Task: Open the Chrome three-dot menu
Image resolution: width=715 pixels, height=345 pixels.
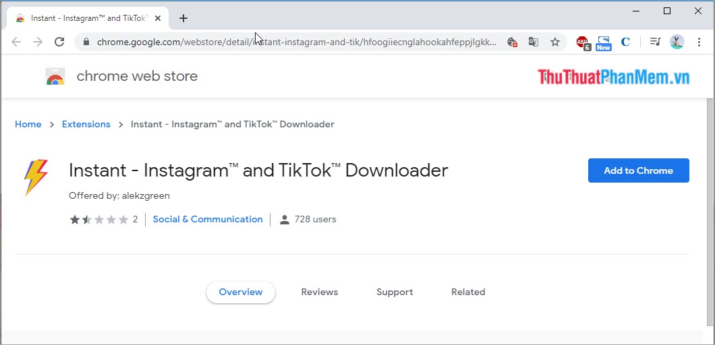Action: tap(699, 42)
